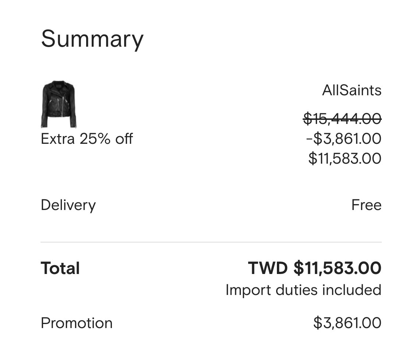The image size is (419, 356).
Task: Click the -$3,861.00 discount amount
Action: (x=344, y=139)
